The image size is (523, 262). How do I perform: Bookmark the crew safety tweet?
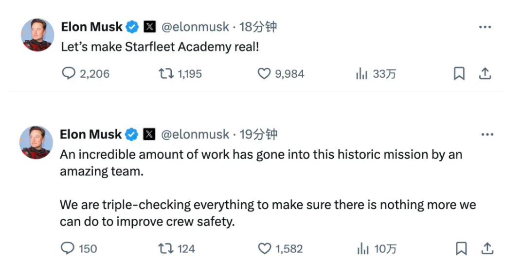[460, 249]
